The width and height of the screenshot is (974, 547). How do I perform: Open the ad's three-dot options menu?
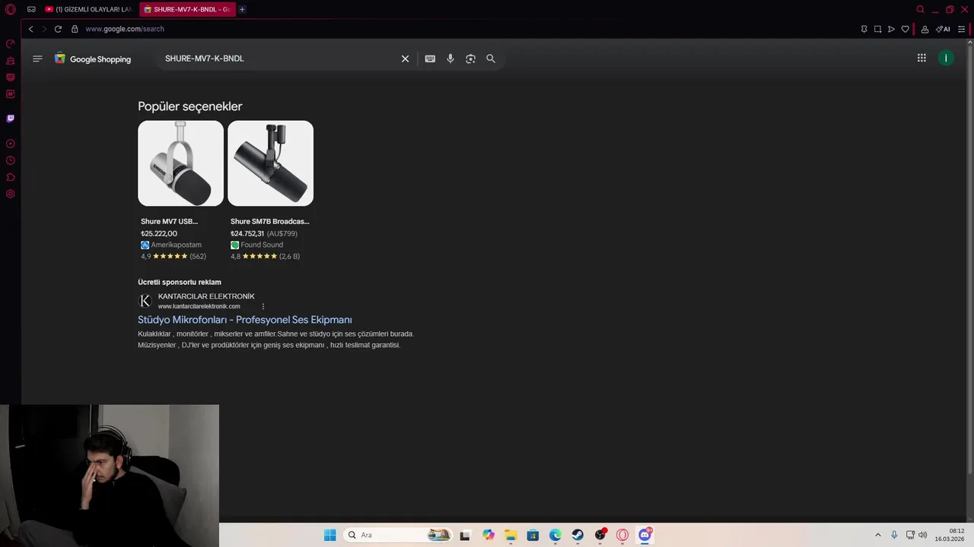[x=263, y=306]
